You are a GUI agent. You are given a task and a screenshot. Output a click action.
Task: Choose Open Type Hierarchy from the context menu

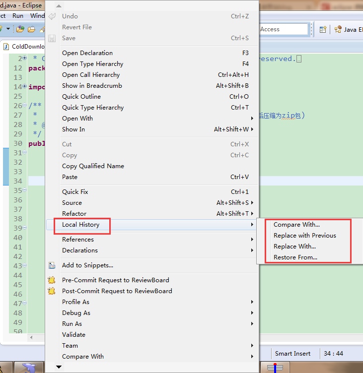[92, 64]
